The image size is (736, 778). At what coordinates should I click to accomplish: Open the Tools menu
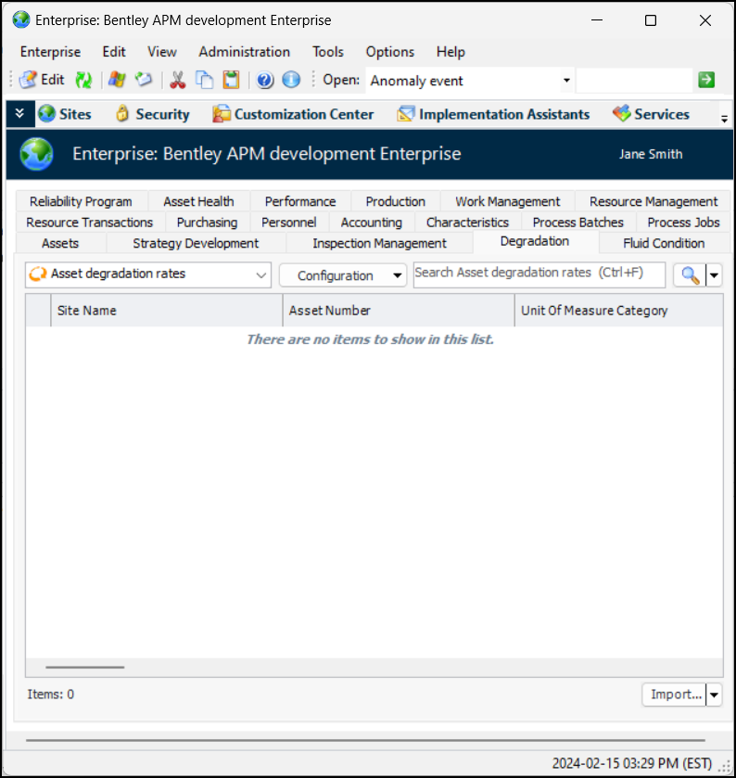click(x=328, y=52)
